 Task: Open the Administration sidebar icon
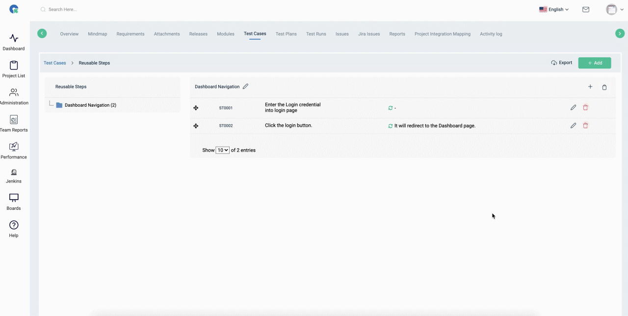(14, 92)
